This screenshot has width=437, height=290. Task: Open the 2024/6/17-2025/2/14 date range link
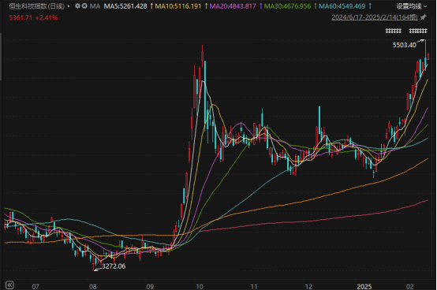pos(375,17)
